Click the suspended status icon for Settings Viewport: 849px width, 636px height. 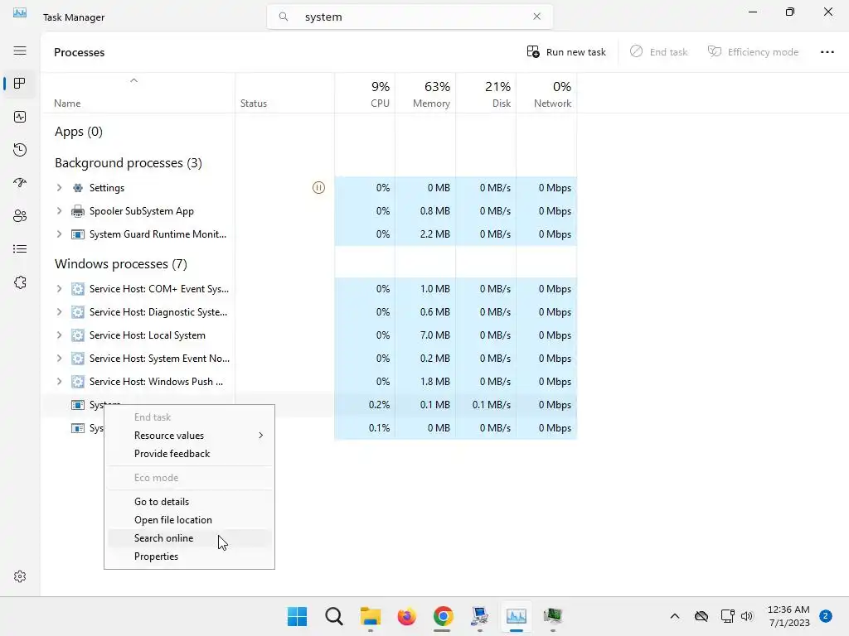(318, 188)
